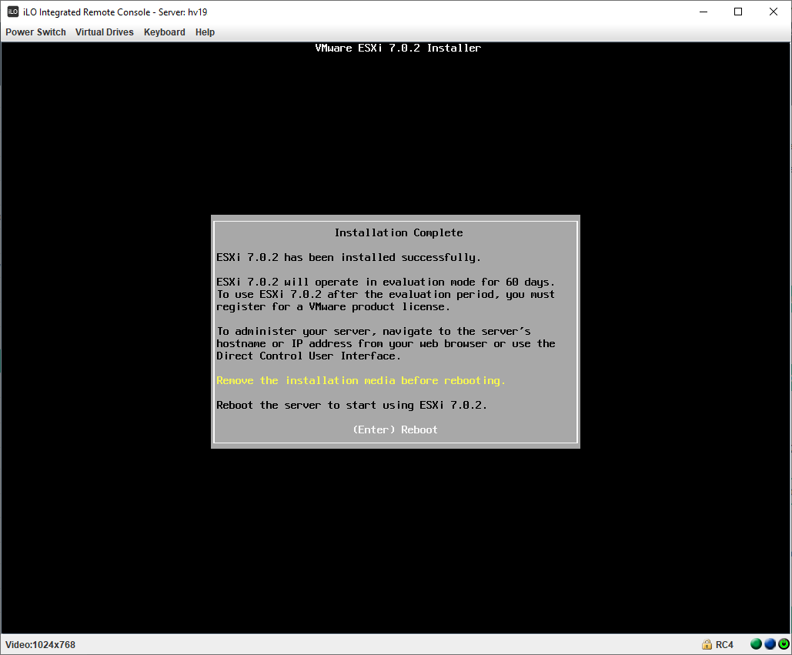This screenshot has height=655, width=792.
Task: Open the Power Switch menu
Action: click(x=36, y=32)
